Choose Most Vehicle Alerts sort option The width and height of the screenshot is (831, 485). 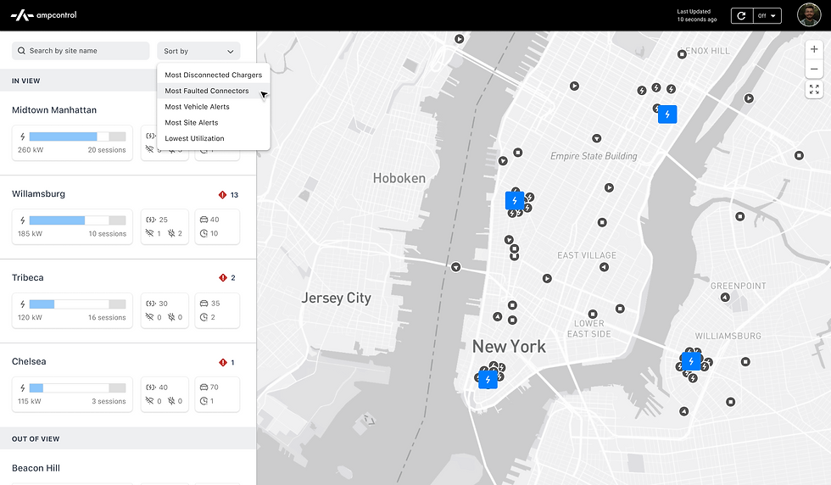(x=213, y=107)
